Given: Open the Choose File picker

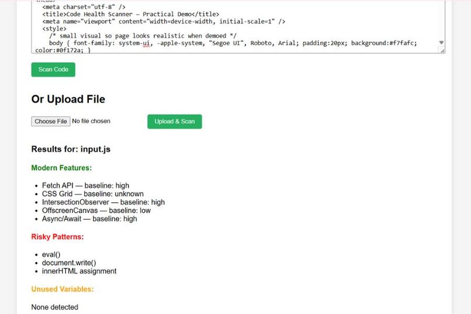Looking at the screenshot, I should (51, 122).
